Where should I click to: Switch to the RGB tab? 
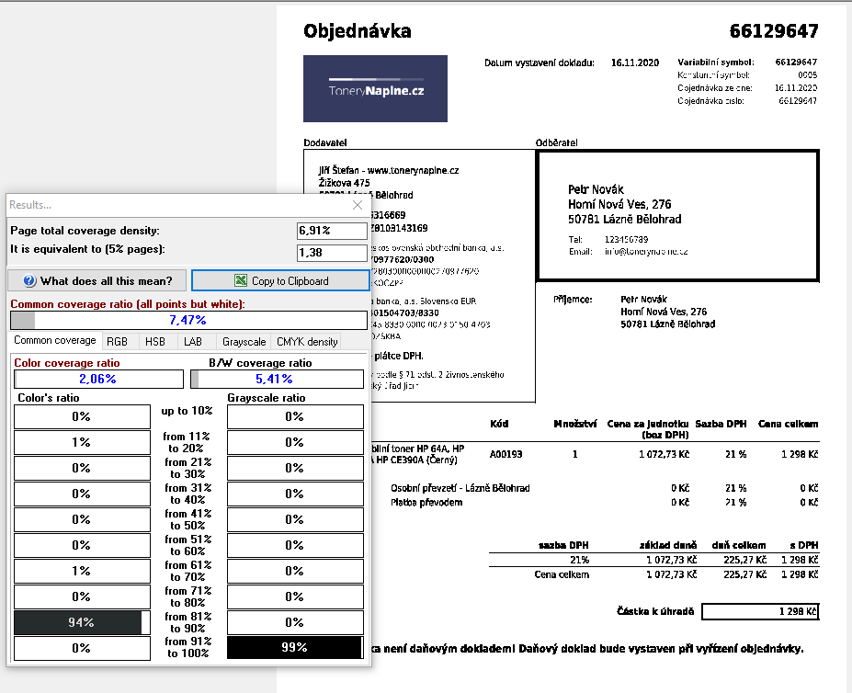117,341
